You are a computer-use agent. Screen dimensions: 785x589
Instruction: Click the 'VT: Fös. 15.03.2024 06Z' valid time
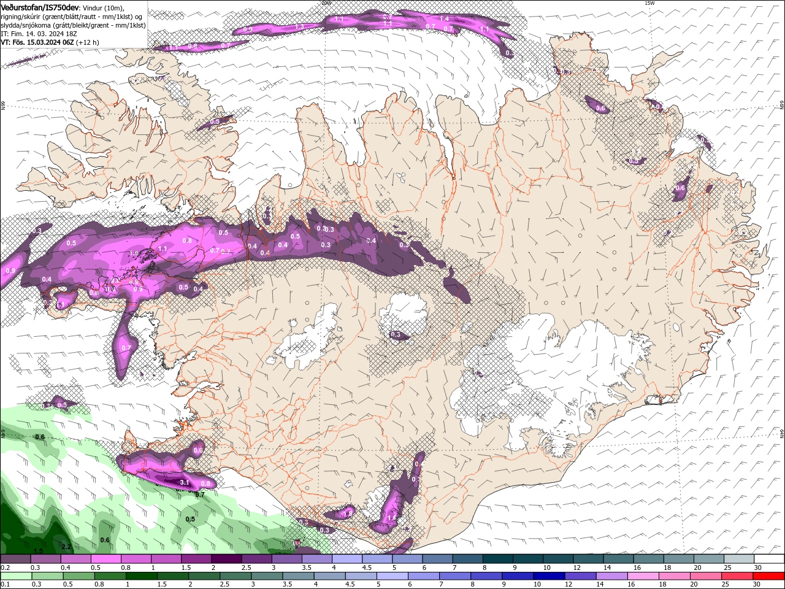pyautogui.click(x=37, y=42)
